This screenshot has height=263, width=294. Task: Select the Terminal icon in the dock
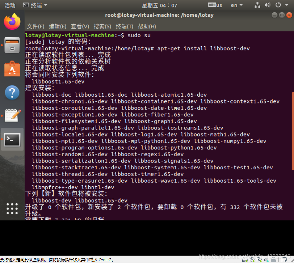(12, 140)
